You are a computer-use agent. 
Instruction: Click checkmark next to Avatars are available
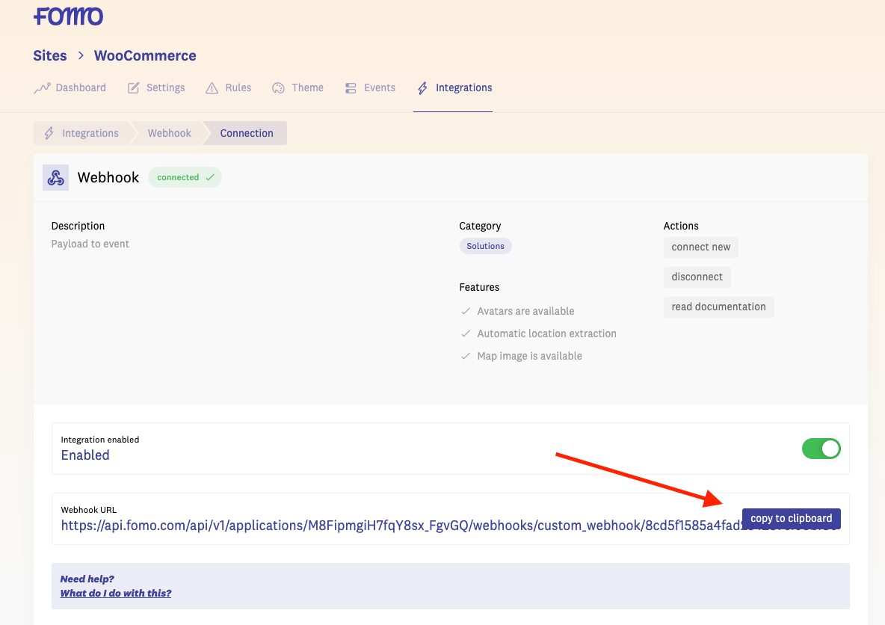pos(466,311)
